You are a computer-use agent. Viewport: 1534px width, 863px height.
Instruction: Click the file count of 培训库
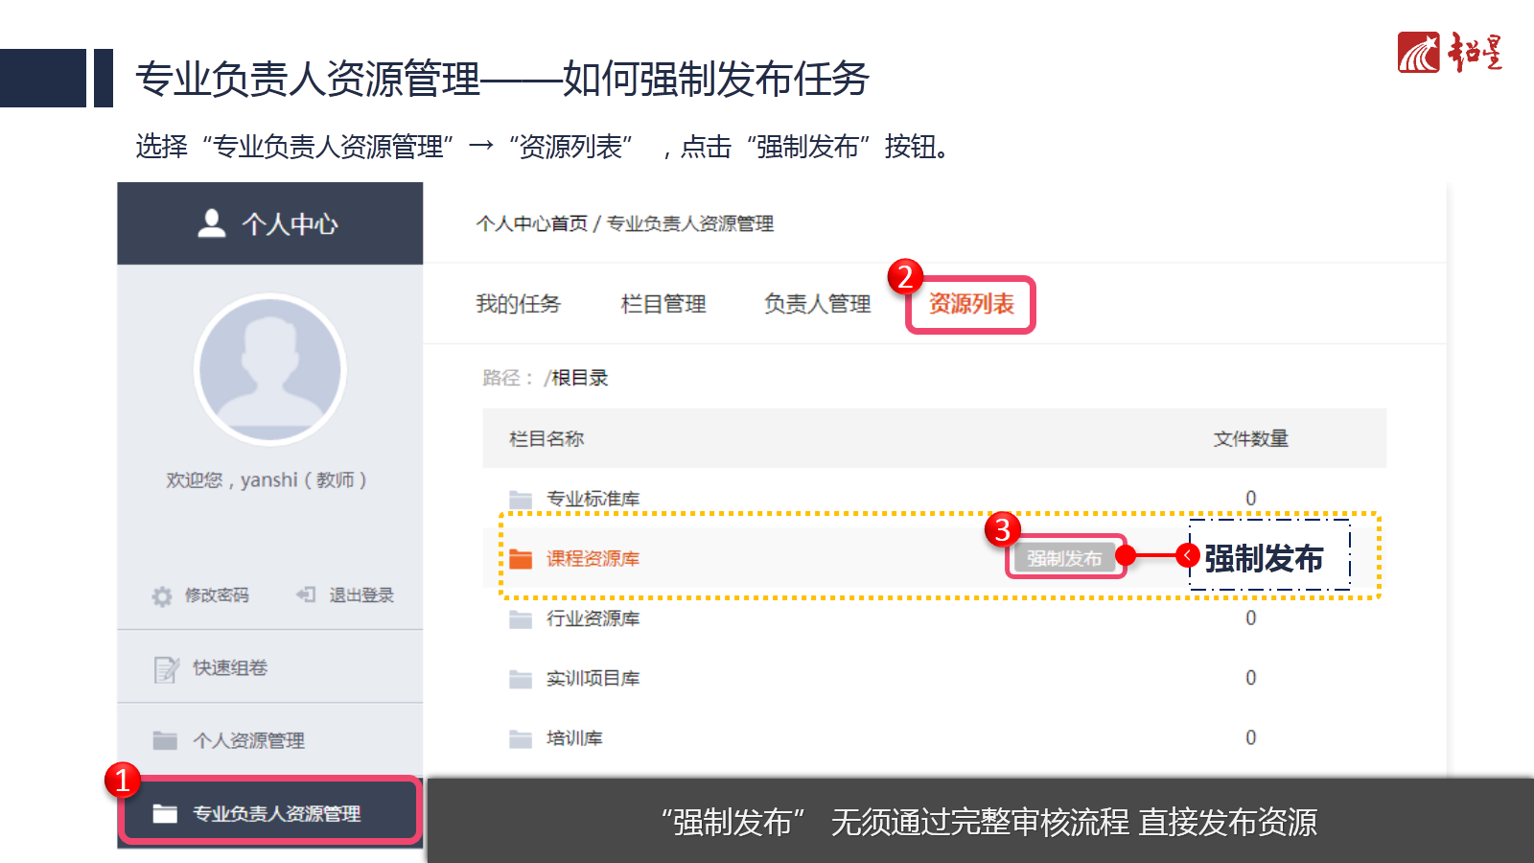1251,738
